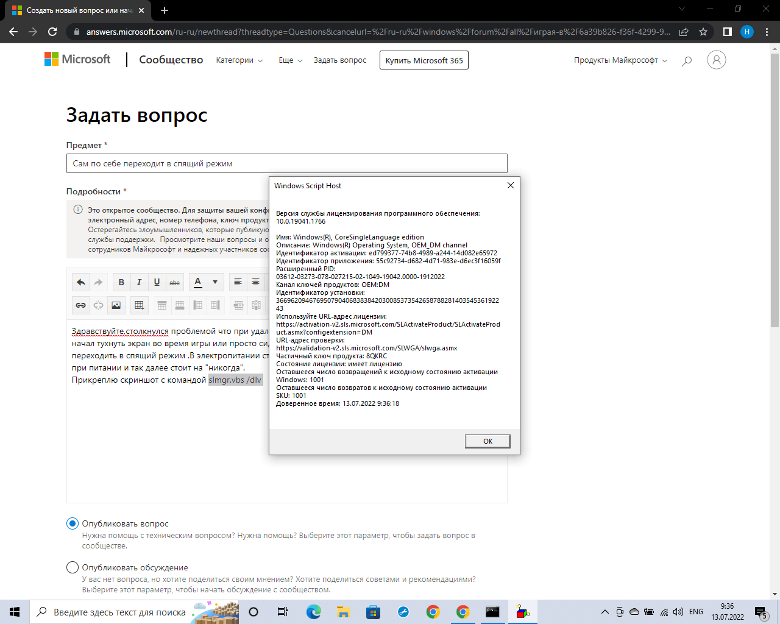Open the font color dropdown arrow

pos(214,282)
